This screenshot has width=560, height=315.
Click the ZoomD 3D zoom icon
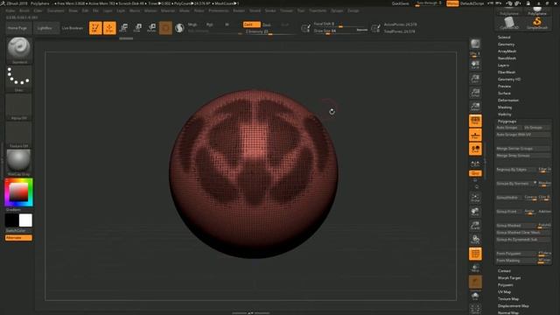pyautogui.click(x=475, y=226)
